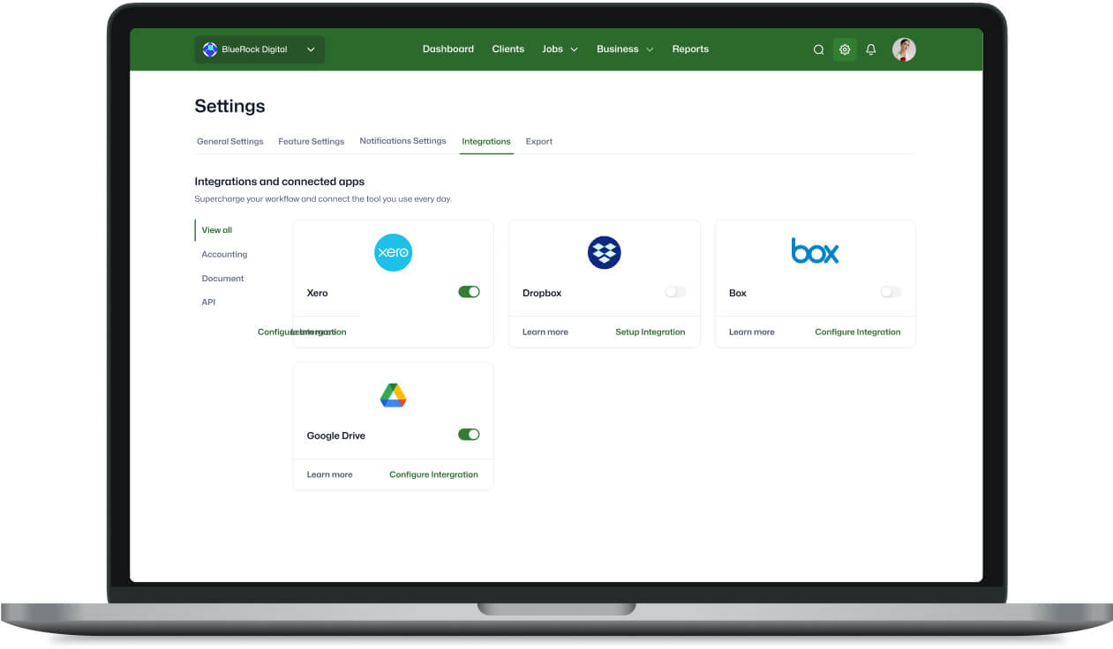Click the Dropbox card name label

[542, 293]
